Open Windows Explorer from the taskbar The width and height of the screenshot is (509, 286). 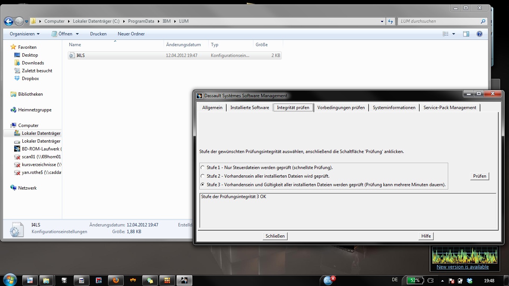tap(46, 280)
